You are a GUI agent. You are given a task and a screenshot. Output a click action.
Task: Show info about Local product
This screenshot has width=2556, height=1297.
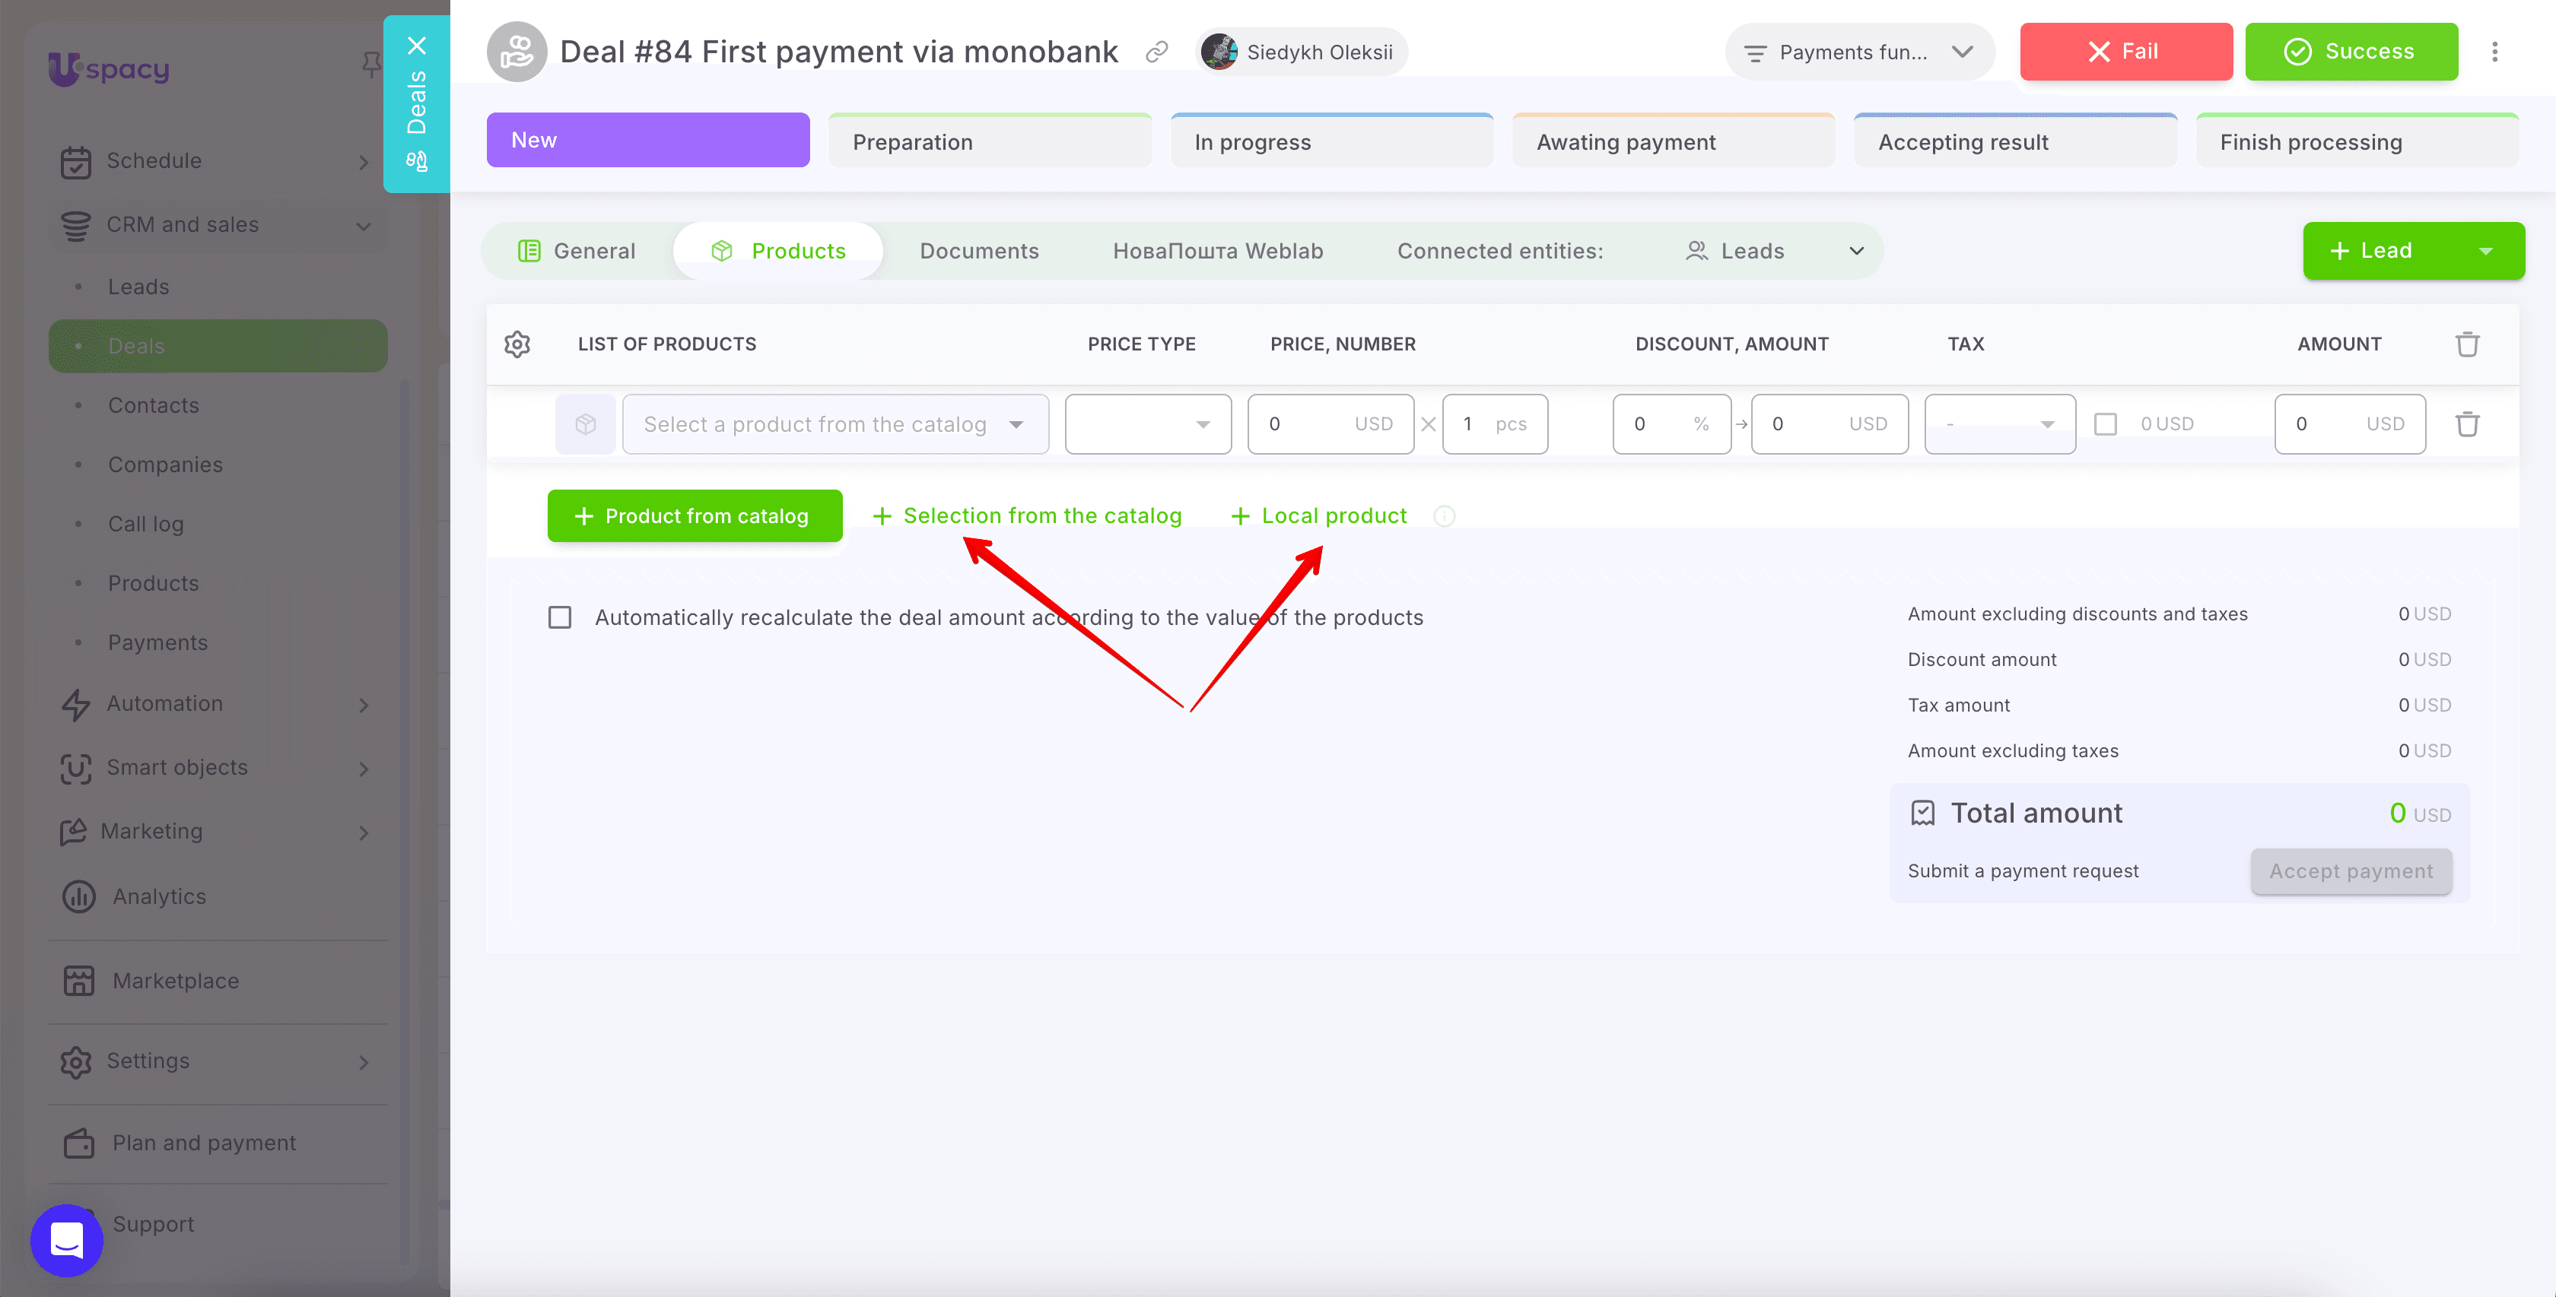(1445, 515)
